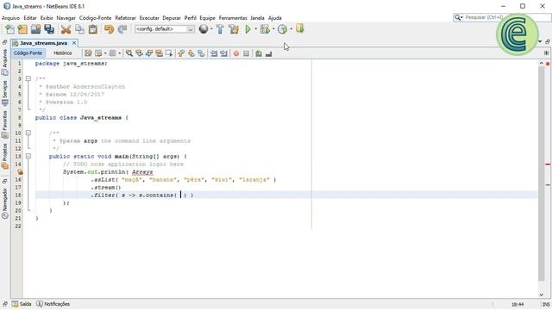Open the Executar menu
Viewport: 552px width, 310px height.
[149, 18]
